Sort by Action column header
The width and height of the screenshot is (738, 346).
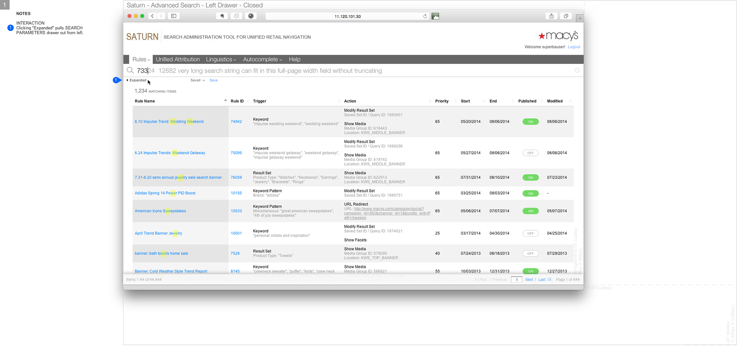(350, 101)
